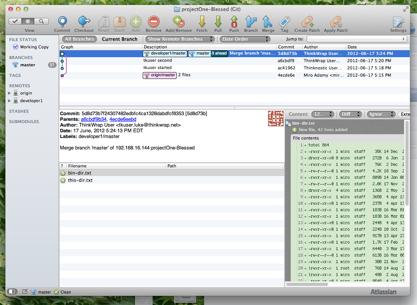Click the origin/master branch label
The height and width of the screenshot is (305, 417).
pos(159,75)
